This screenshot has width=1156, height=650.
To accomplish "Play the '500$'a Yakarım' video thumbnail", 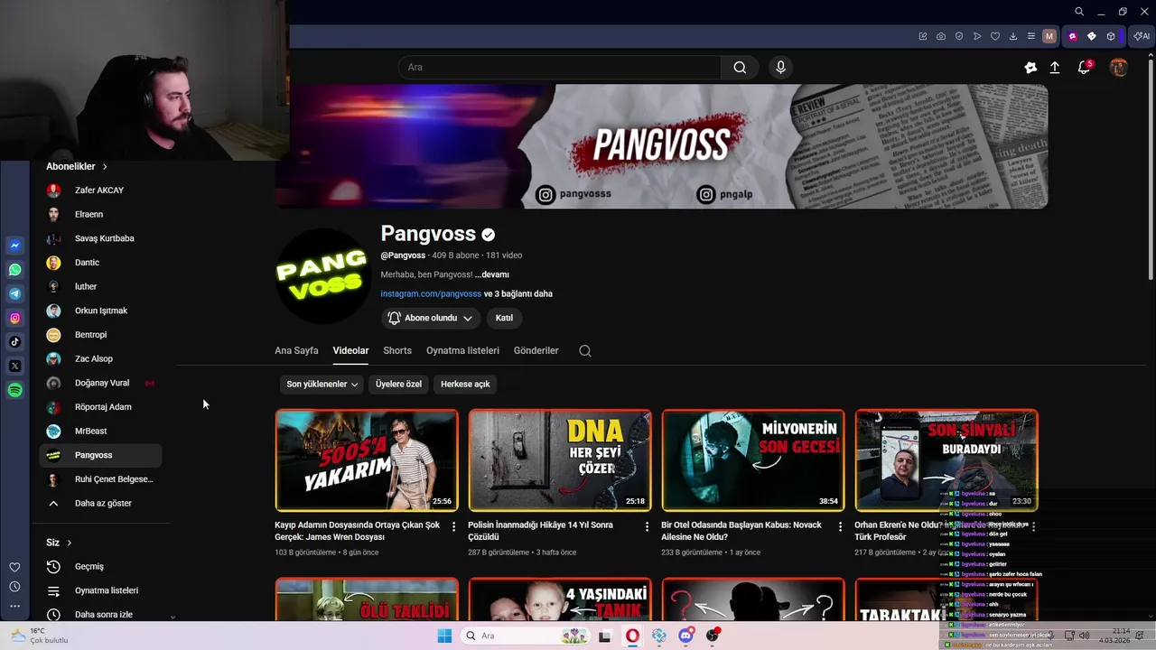I will point(367,460).
